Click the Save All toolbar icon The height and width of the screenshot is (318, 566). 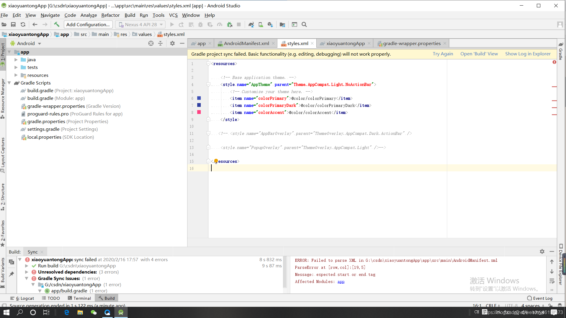pyautogui.click(x=13, y=24)
